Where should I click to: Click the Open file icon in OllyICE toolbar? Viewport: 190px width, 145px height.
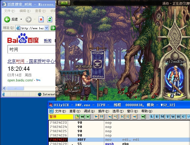pyautogui.click(x=77, y=117)
